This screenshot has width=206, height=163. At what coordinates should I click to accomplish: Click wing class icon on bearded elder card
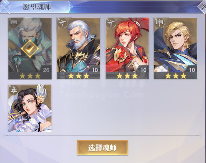tap(62, 22)
